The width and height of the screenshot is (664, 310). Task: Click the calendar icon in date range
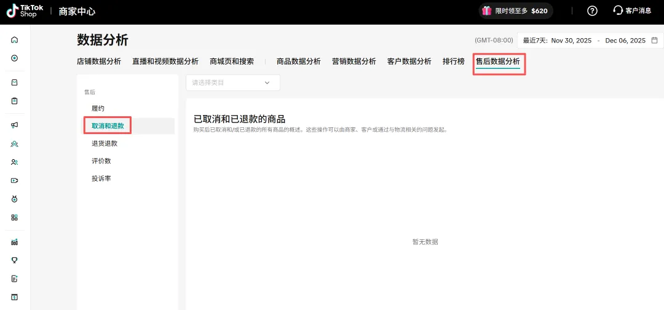pos(654,41)
